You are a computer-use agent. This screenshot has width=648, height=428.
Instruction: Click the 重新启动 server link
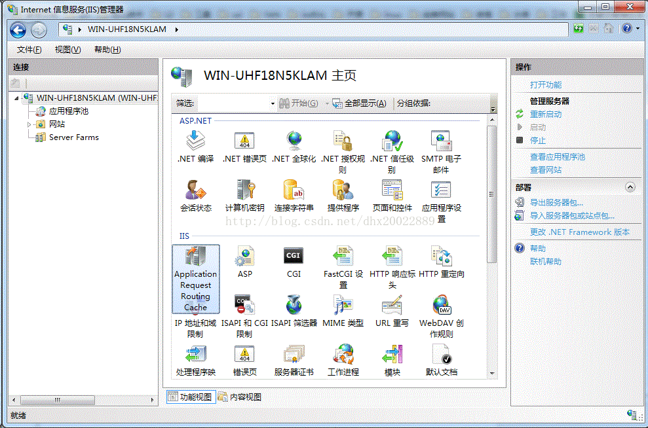pos(546,115)
